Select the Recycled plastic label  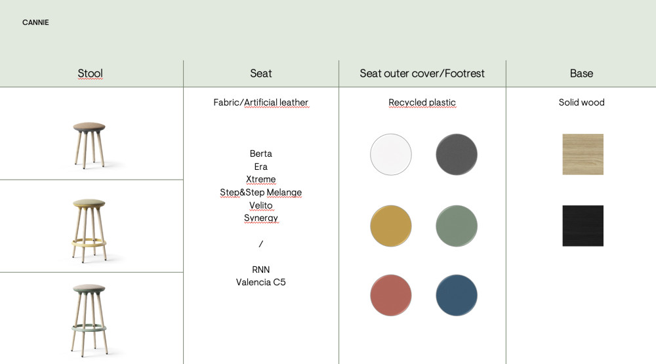pos(422,102)
